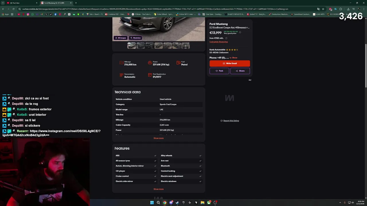Click the Fuel pump icon
The height and width of the screenshot is (206, 367).
[x=178, y=63]
